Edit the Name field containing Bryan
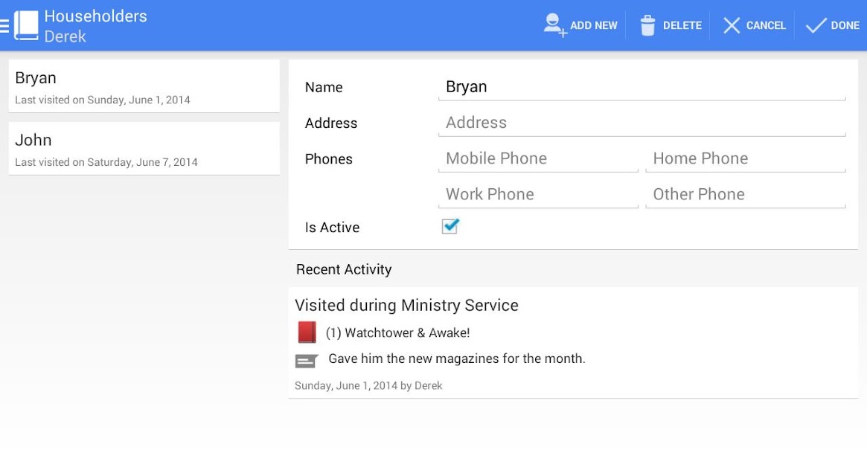 pos(642,87)
